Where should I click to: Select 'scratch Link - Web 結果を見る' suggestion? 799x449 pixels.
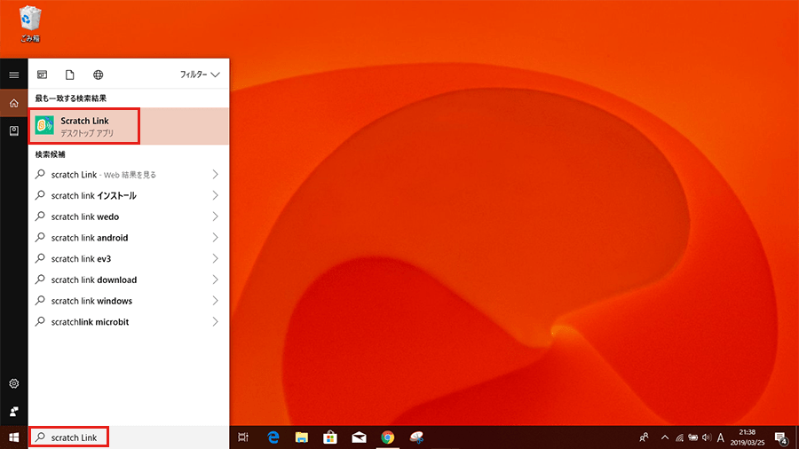tap(129, 175)
